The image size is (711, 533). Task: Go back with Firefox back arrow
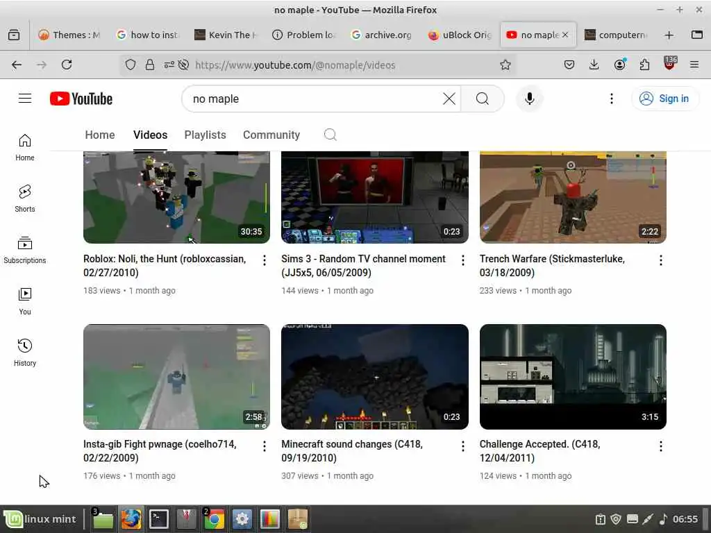[x=17, y=65]
